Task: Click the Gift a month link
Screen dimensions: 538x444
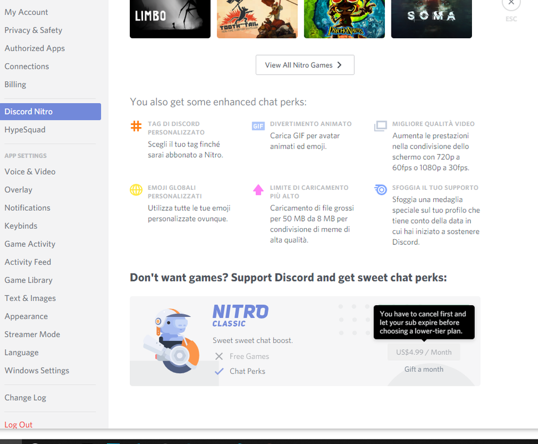Action: coord(424,370)
